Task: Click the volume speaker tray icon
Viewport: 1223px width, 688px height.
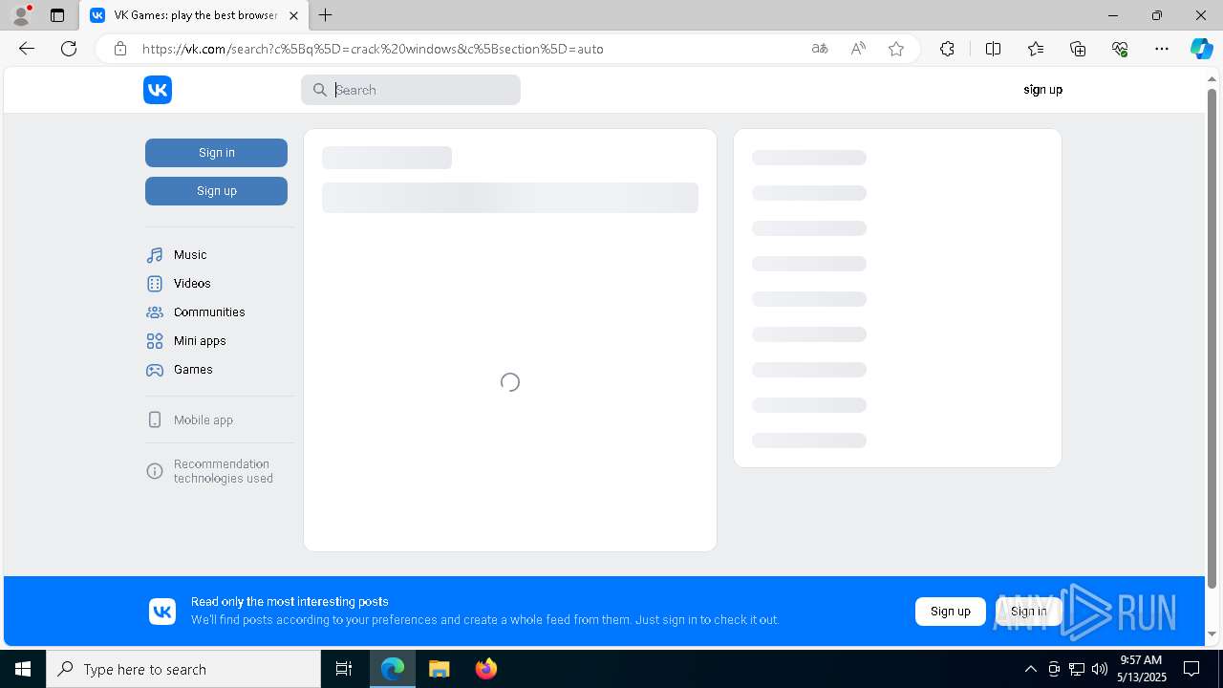Action: [1100, 669]
